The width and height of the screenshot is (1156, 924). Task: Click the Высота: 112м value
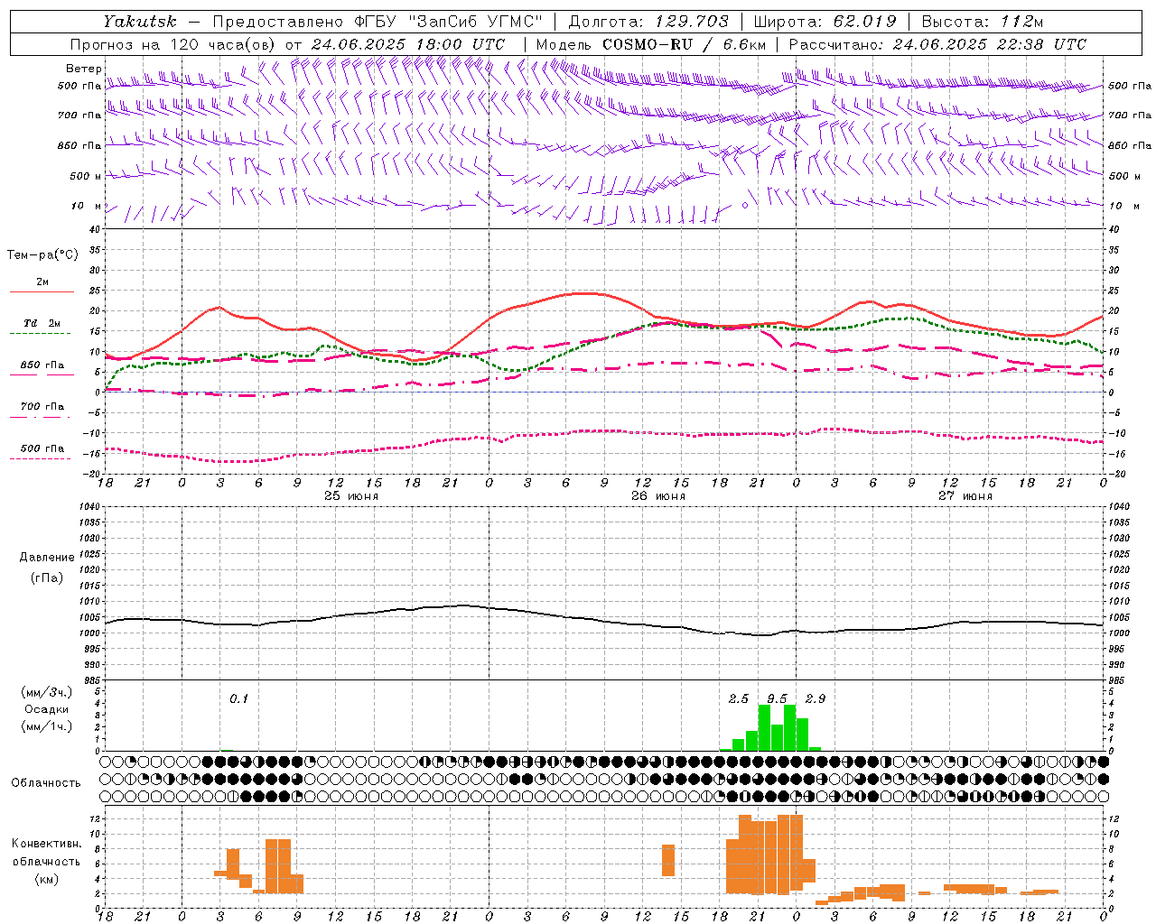981,22
